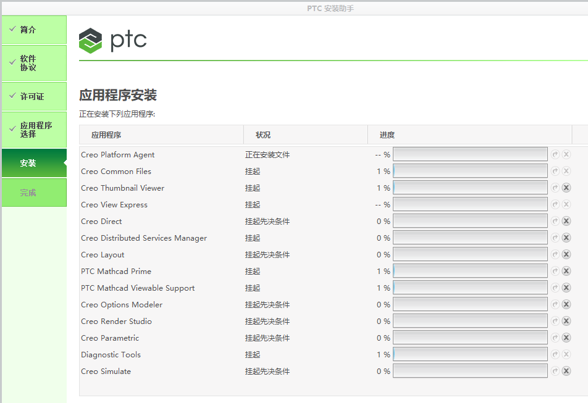Click retry icon for Creo Platform Agent

(x=555, y=154)
